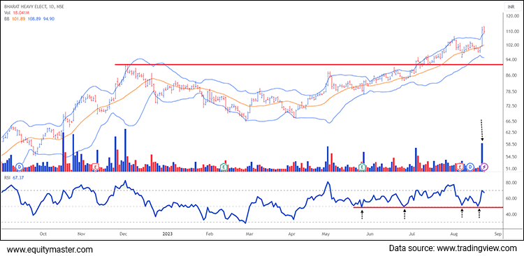This screenshot has height=256, width=524.
Task: Click the Apr date label on time axis
Action: tap(293, 234)
